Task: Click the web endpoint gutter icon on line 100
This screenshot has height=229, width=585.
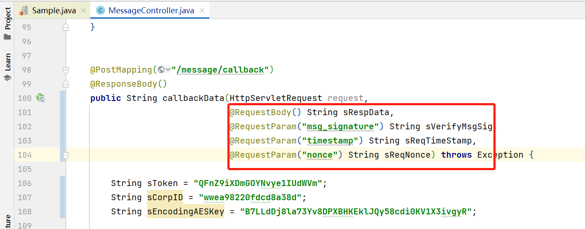Action: click(x=41, y=98)
